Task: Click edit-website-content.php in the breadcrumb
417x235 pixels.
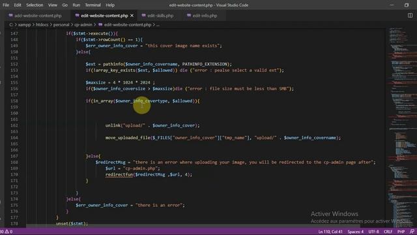Action: (x=128, y=25)
